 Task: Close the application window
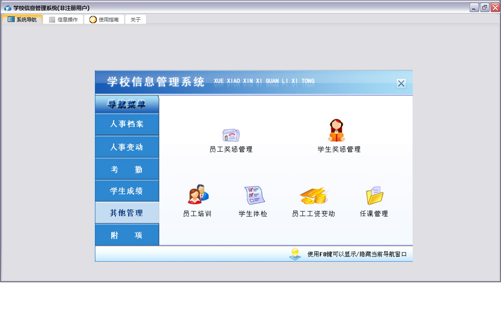(x=496, y=7)
